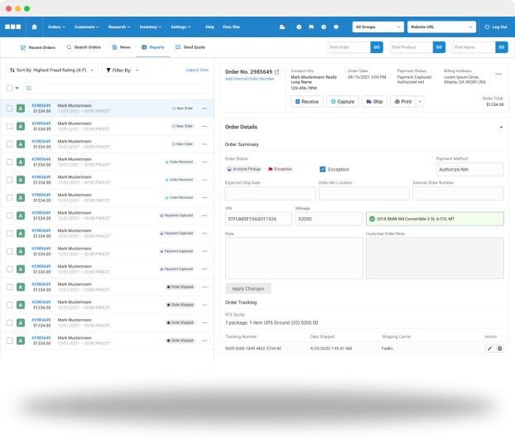Viewport: 515px width, 440px height.
Task: Check first Order Received row checkbox
Action: point(10,162)
